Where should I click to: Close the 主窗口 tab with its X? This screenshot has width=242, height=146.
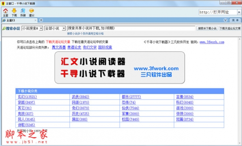point(35,20)
